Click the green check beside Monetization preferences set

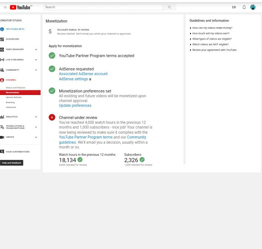coord(52,91)
